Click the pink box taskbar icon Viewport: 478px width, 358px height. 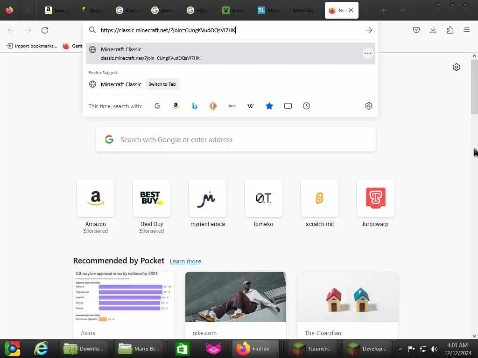[214, 349]
